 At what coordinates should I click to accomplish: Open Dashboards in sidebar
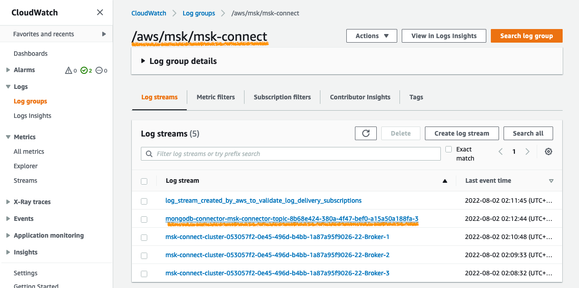(x=30, y=54)
